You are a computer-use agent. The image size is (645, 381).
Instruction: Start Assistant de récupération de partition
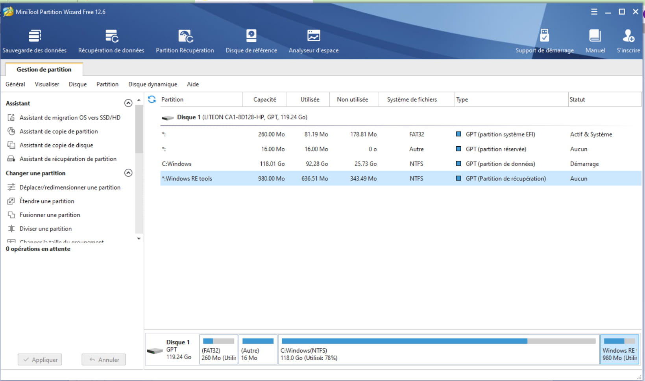68,159
